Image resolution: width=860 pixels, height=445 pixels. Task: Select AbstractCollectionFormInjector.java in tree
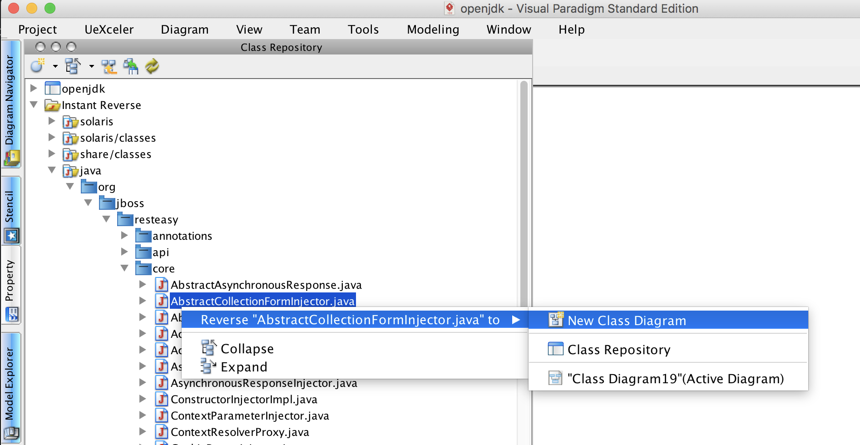[x=263, y=301]
